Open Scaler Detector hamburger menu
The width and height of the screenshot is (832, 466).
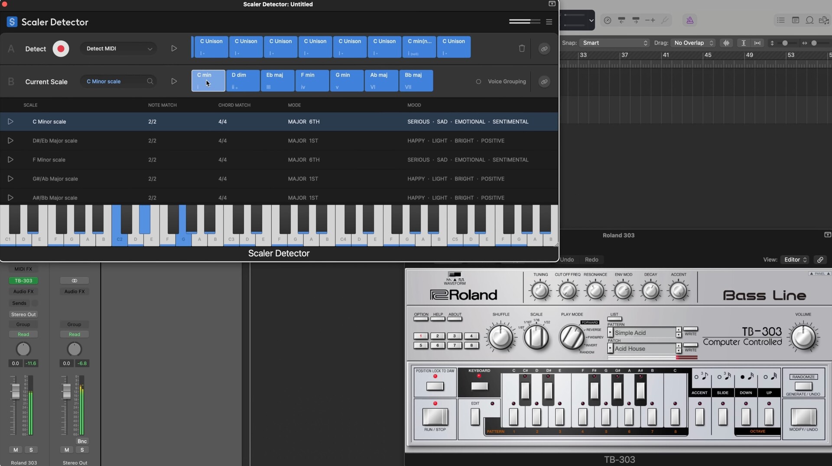(x=549, y=22)
